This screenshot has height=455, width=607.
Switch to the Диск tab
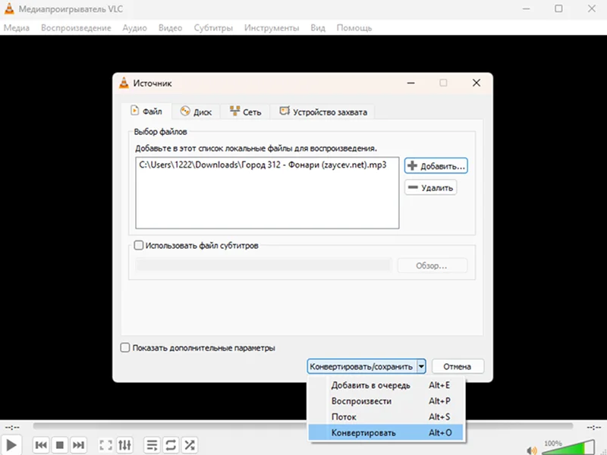197,111
